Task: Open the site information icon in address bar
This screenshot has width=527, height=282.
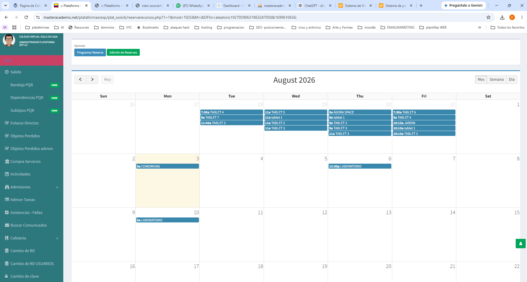Action: coord(38,17)
